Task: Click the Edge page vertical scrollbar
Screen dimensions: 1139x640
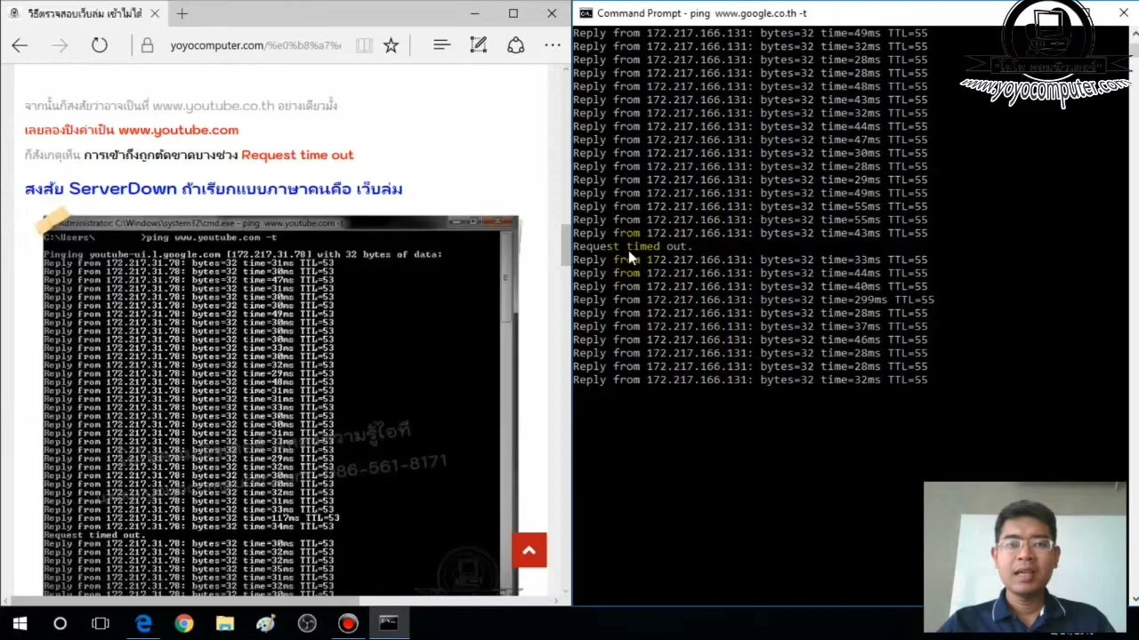Action: click(565, 245)
